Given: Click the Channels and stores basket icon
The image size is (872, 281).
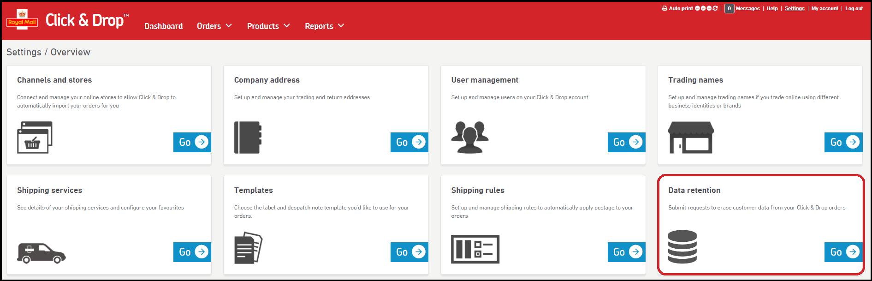Looking at the screenshot, I should pos(35,137).
